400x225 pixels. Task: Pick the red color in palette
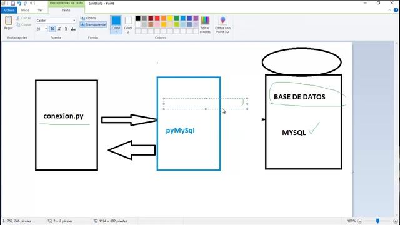point(157,18)
